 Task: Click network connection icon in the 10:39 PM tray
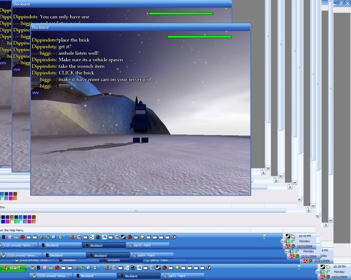point(327,272)
